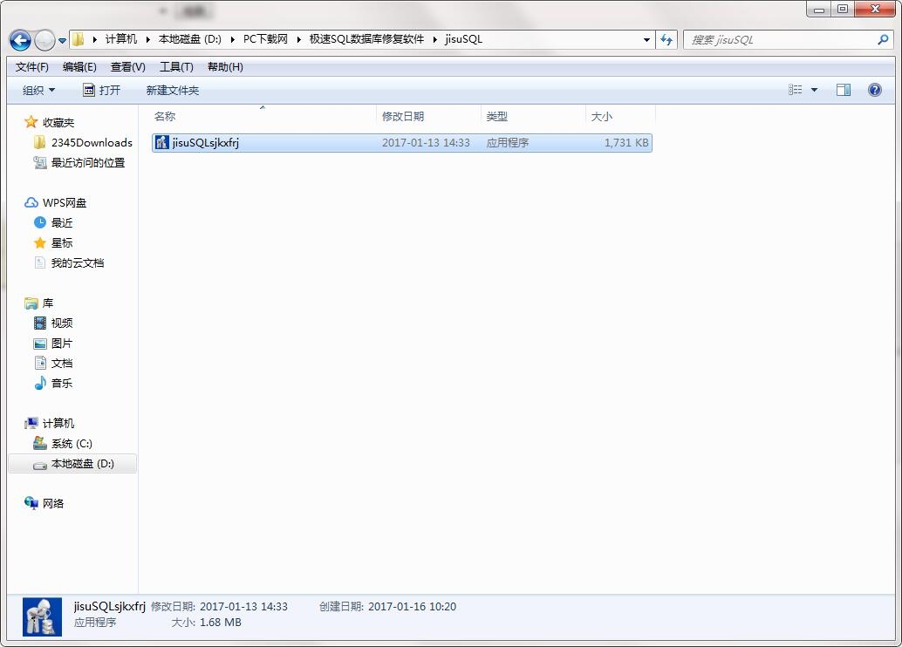Sort by 名称 column header
Viewport: 902px width, 647px height.
click(263, 116)
